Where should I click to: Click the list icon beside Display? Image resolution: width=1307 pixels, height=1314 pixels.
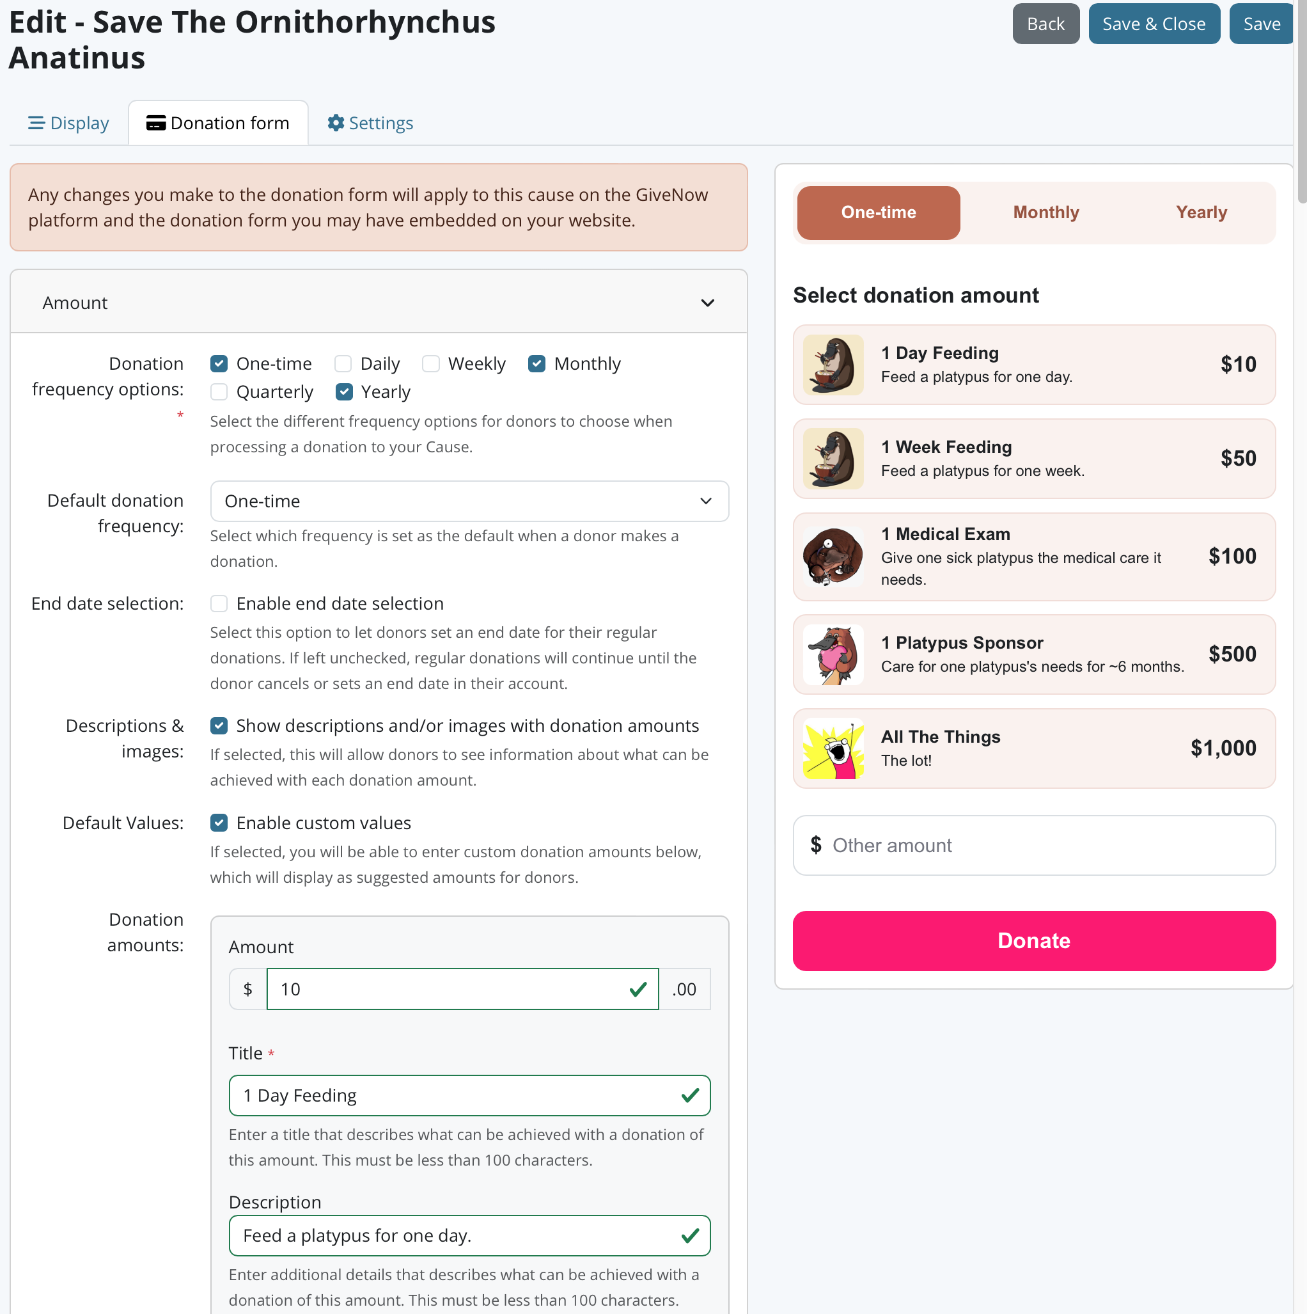36,123
